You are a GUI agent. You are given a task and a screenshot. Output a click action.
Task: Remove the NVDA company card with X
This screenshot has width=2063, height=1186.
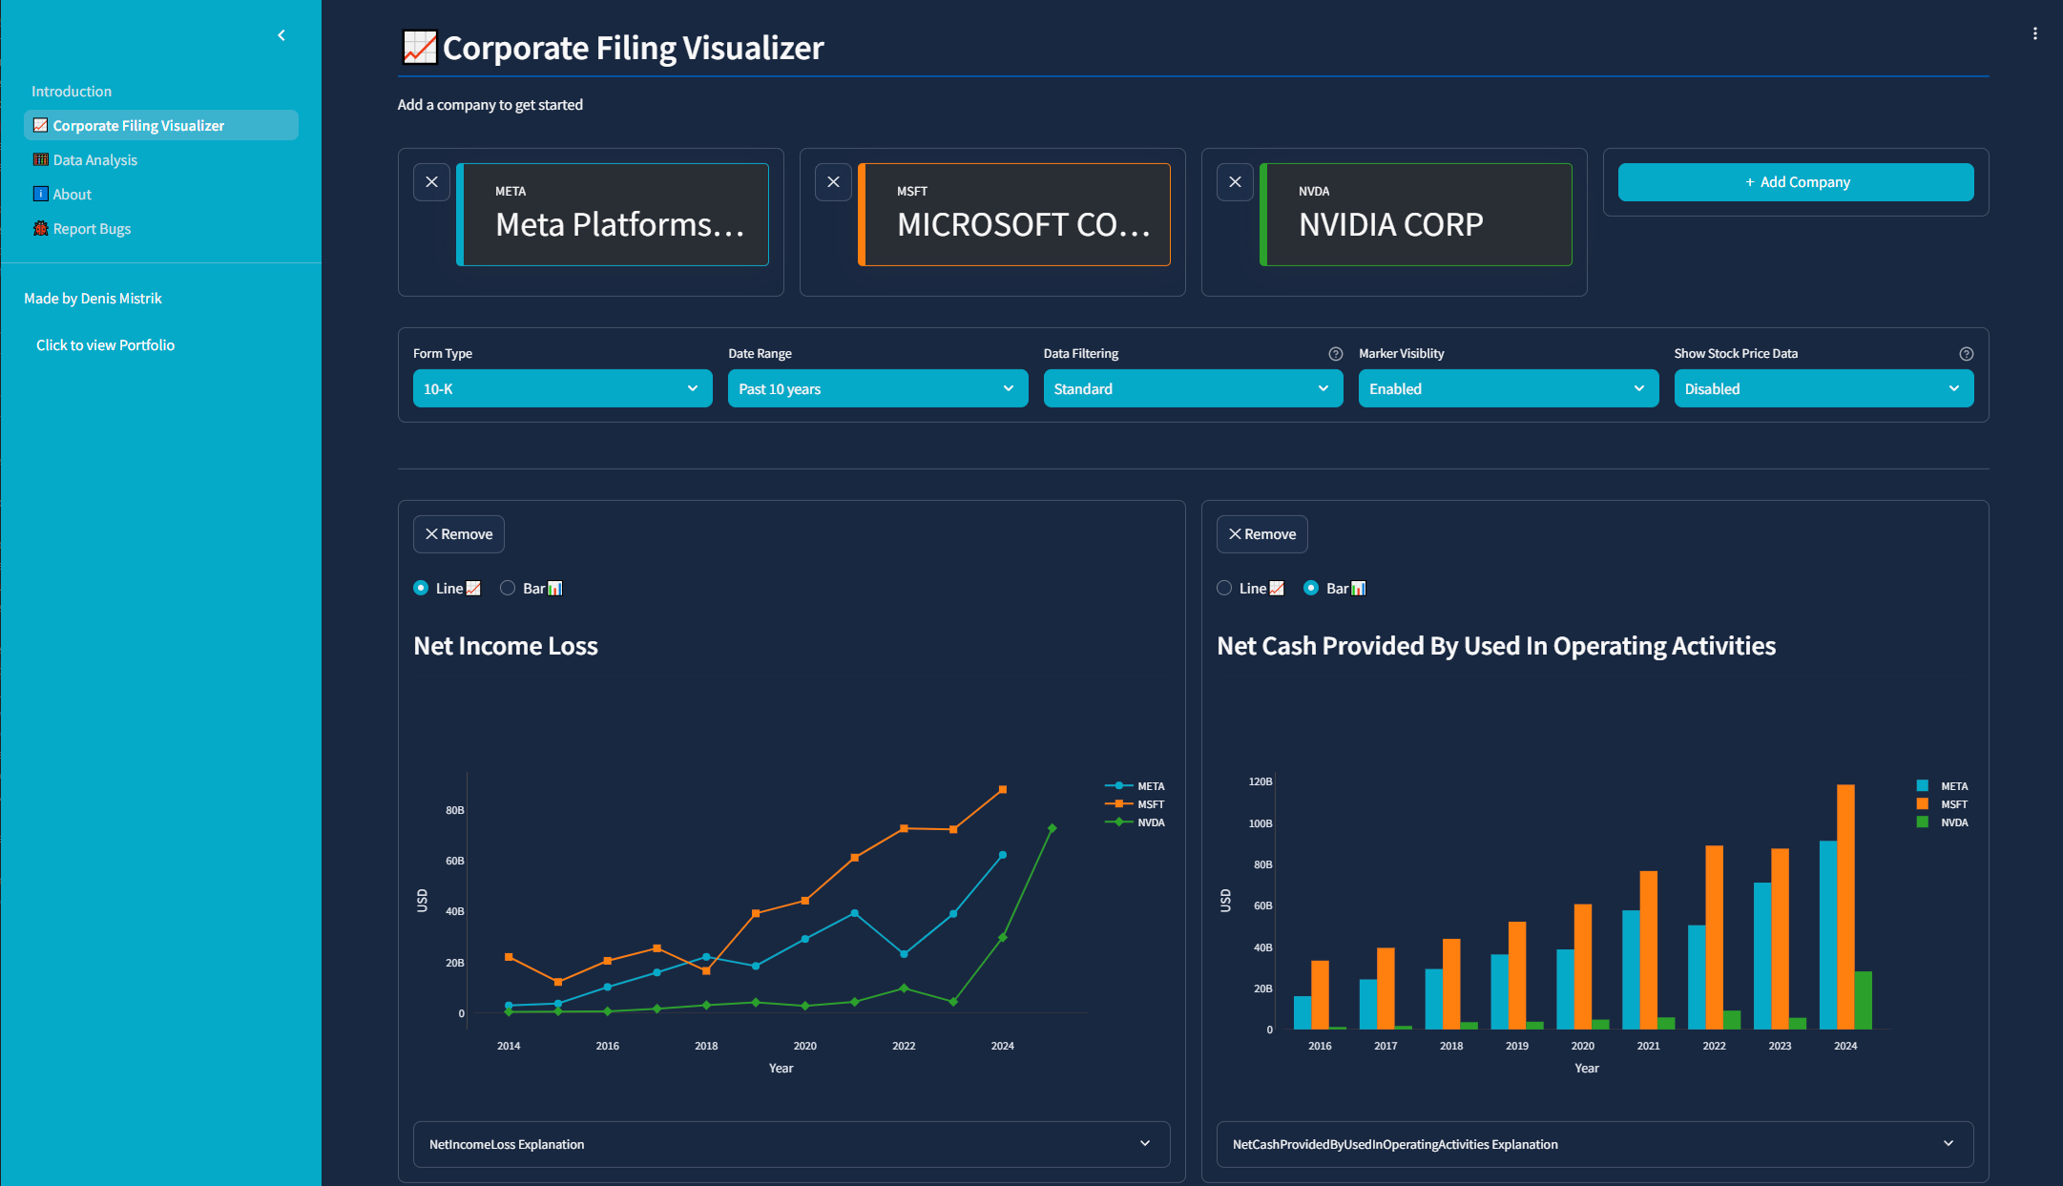click(x=1235, y=182)
